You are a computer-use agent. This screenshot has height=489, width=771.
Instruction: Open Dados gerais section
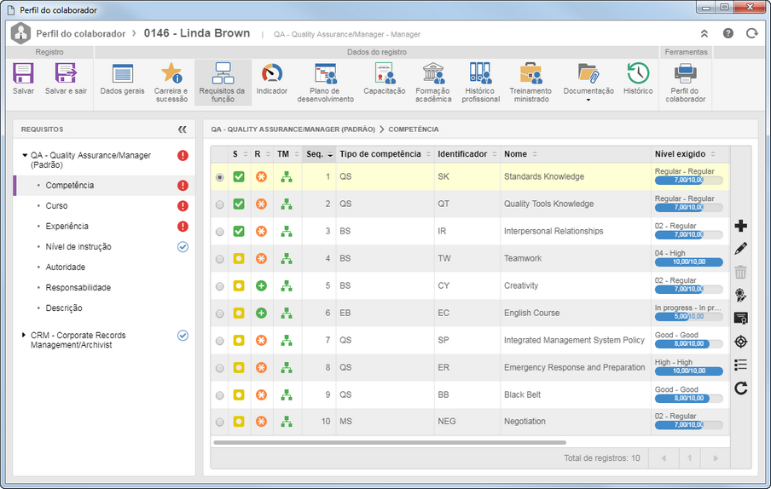tap(123, 78)
